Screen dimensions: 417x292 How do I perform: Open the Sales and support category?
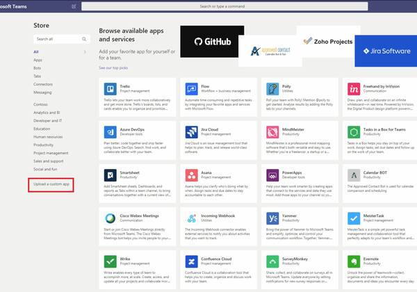tap(49, 161)
